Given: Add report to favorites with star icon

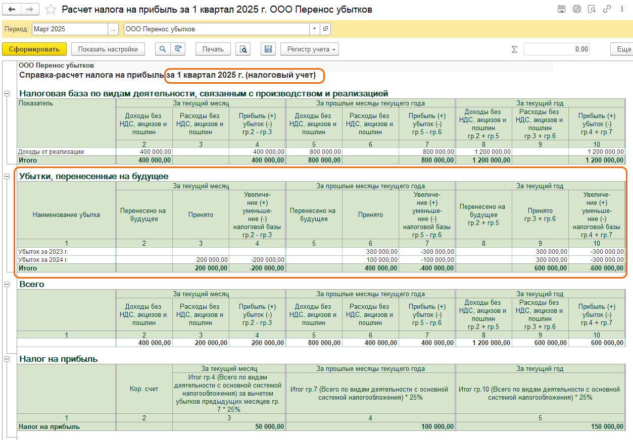Looking at the screenshot, I should 51,10.
